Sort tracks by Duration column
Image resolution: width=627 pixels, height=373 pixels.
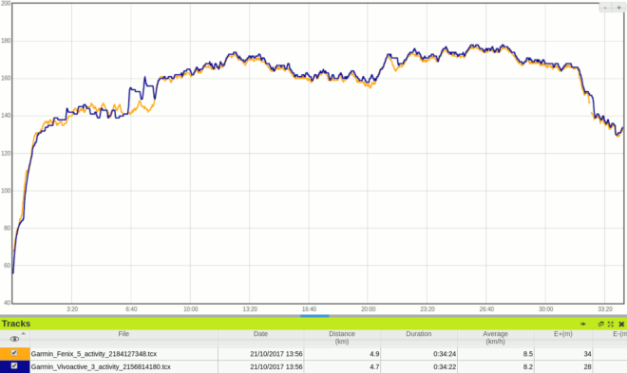pos(419,334)
